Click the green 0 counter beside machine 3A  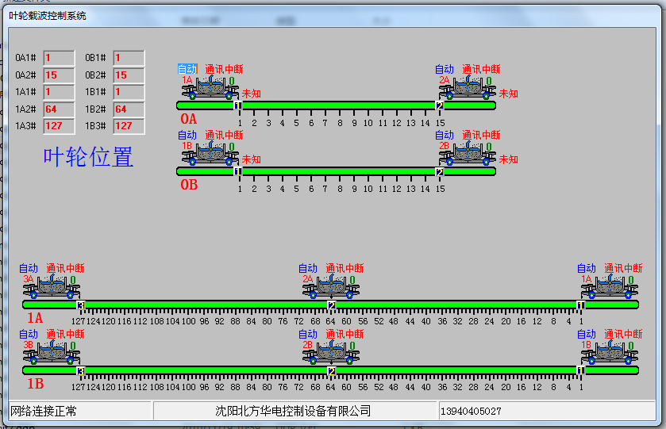[73, 280]
